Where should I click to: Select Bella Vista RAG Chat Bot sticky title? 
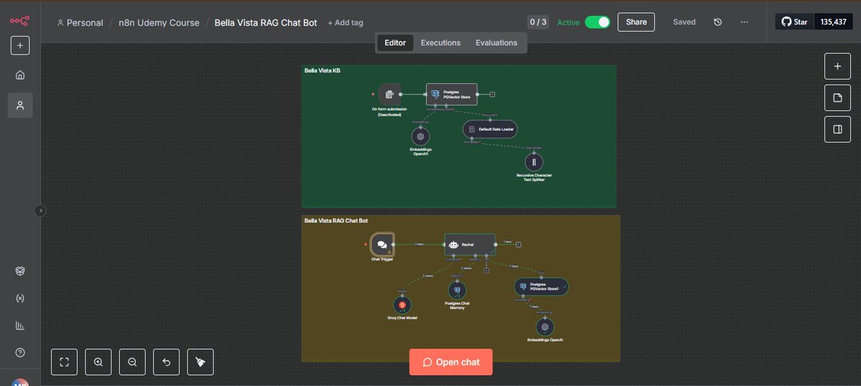point(336,221)
